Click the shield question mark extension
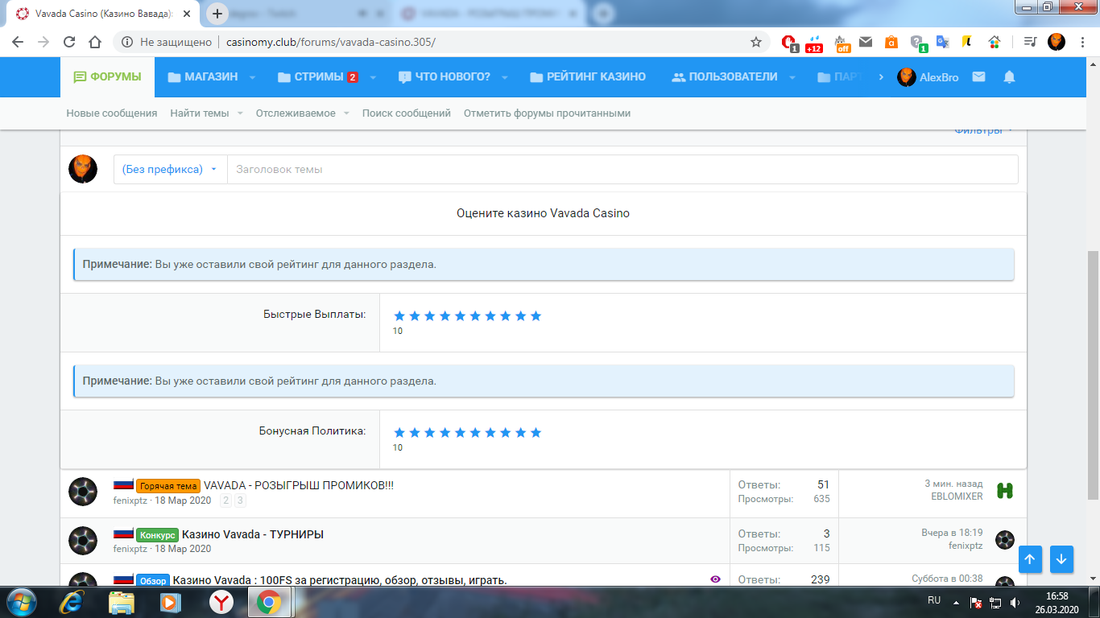 pyautogui.click(x=918, y=43)
